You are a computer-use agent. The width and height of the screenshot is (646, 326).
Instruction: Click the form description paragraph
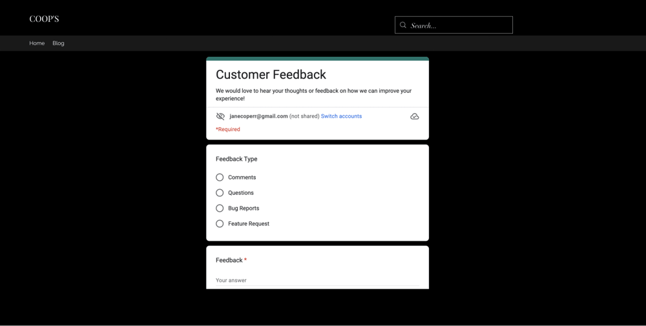313,95
